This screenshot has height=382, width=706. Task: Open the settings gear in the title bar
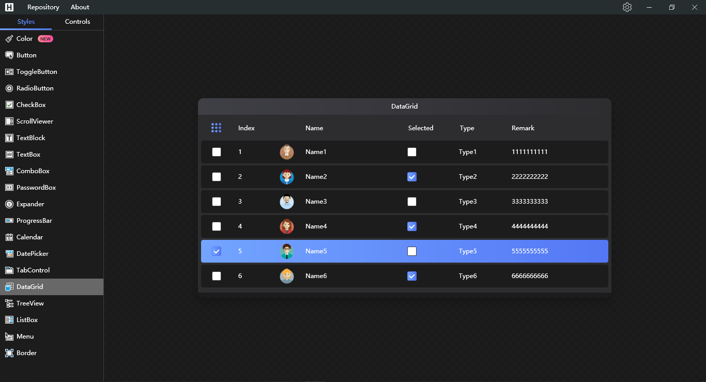pos(627,7)
